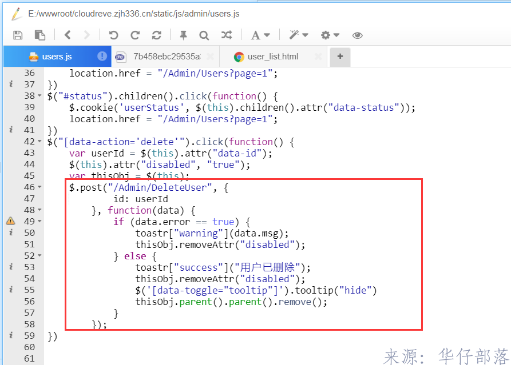The image size is (511, 365).
Task: Add a new tab with plus button
Action: coord(340,57)
